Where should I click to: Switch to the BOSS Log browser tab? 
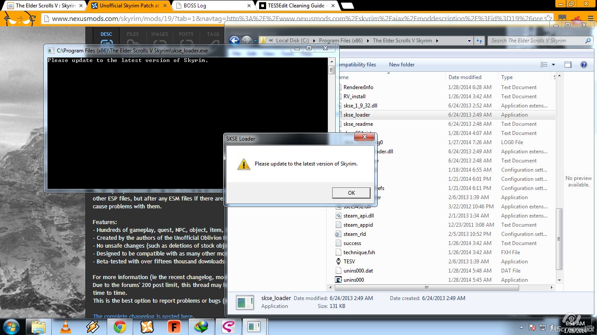(x=212, y=6)
